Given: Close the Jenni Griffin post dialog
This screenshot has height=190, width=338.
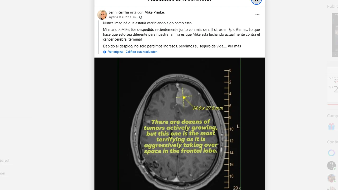Looking at the screenshot, I should click(256, 1).
